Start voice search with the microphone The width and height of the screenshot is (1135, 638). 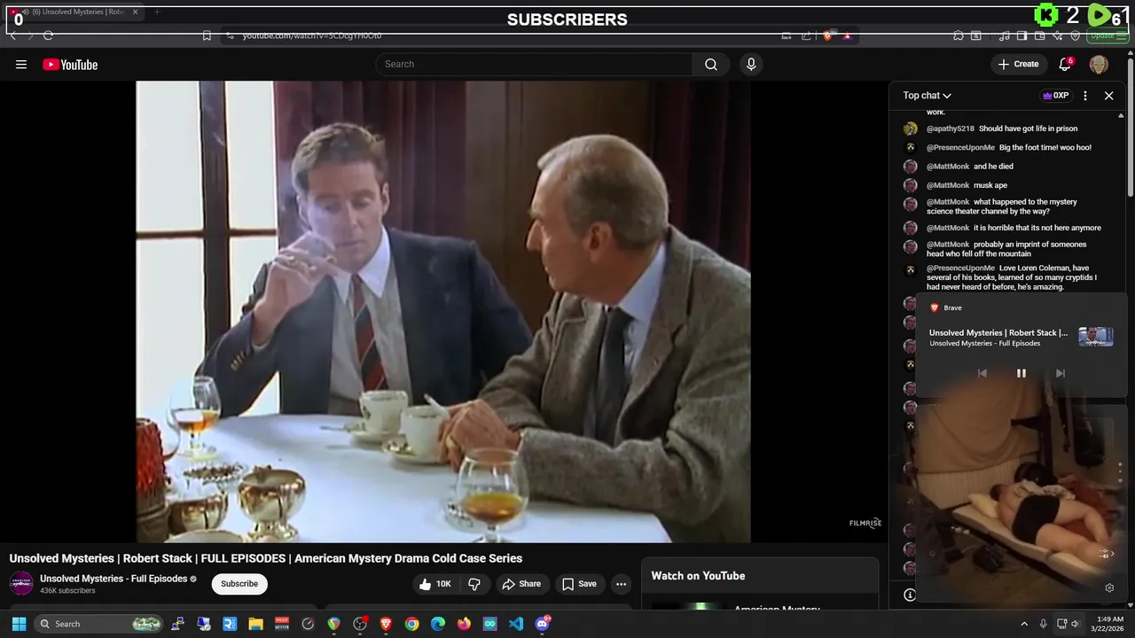point(751,64)
